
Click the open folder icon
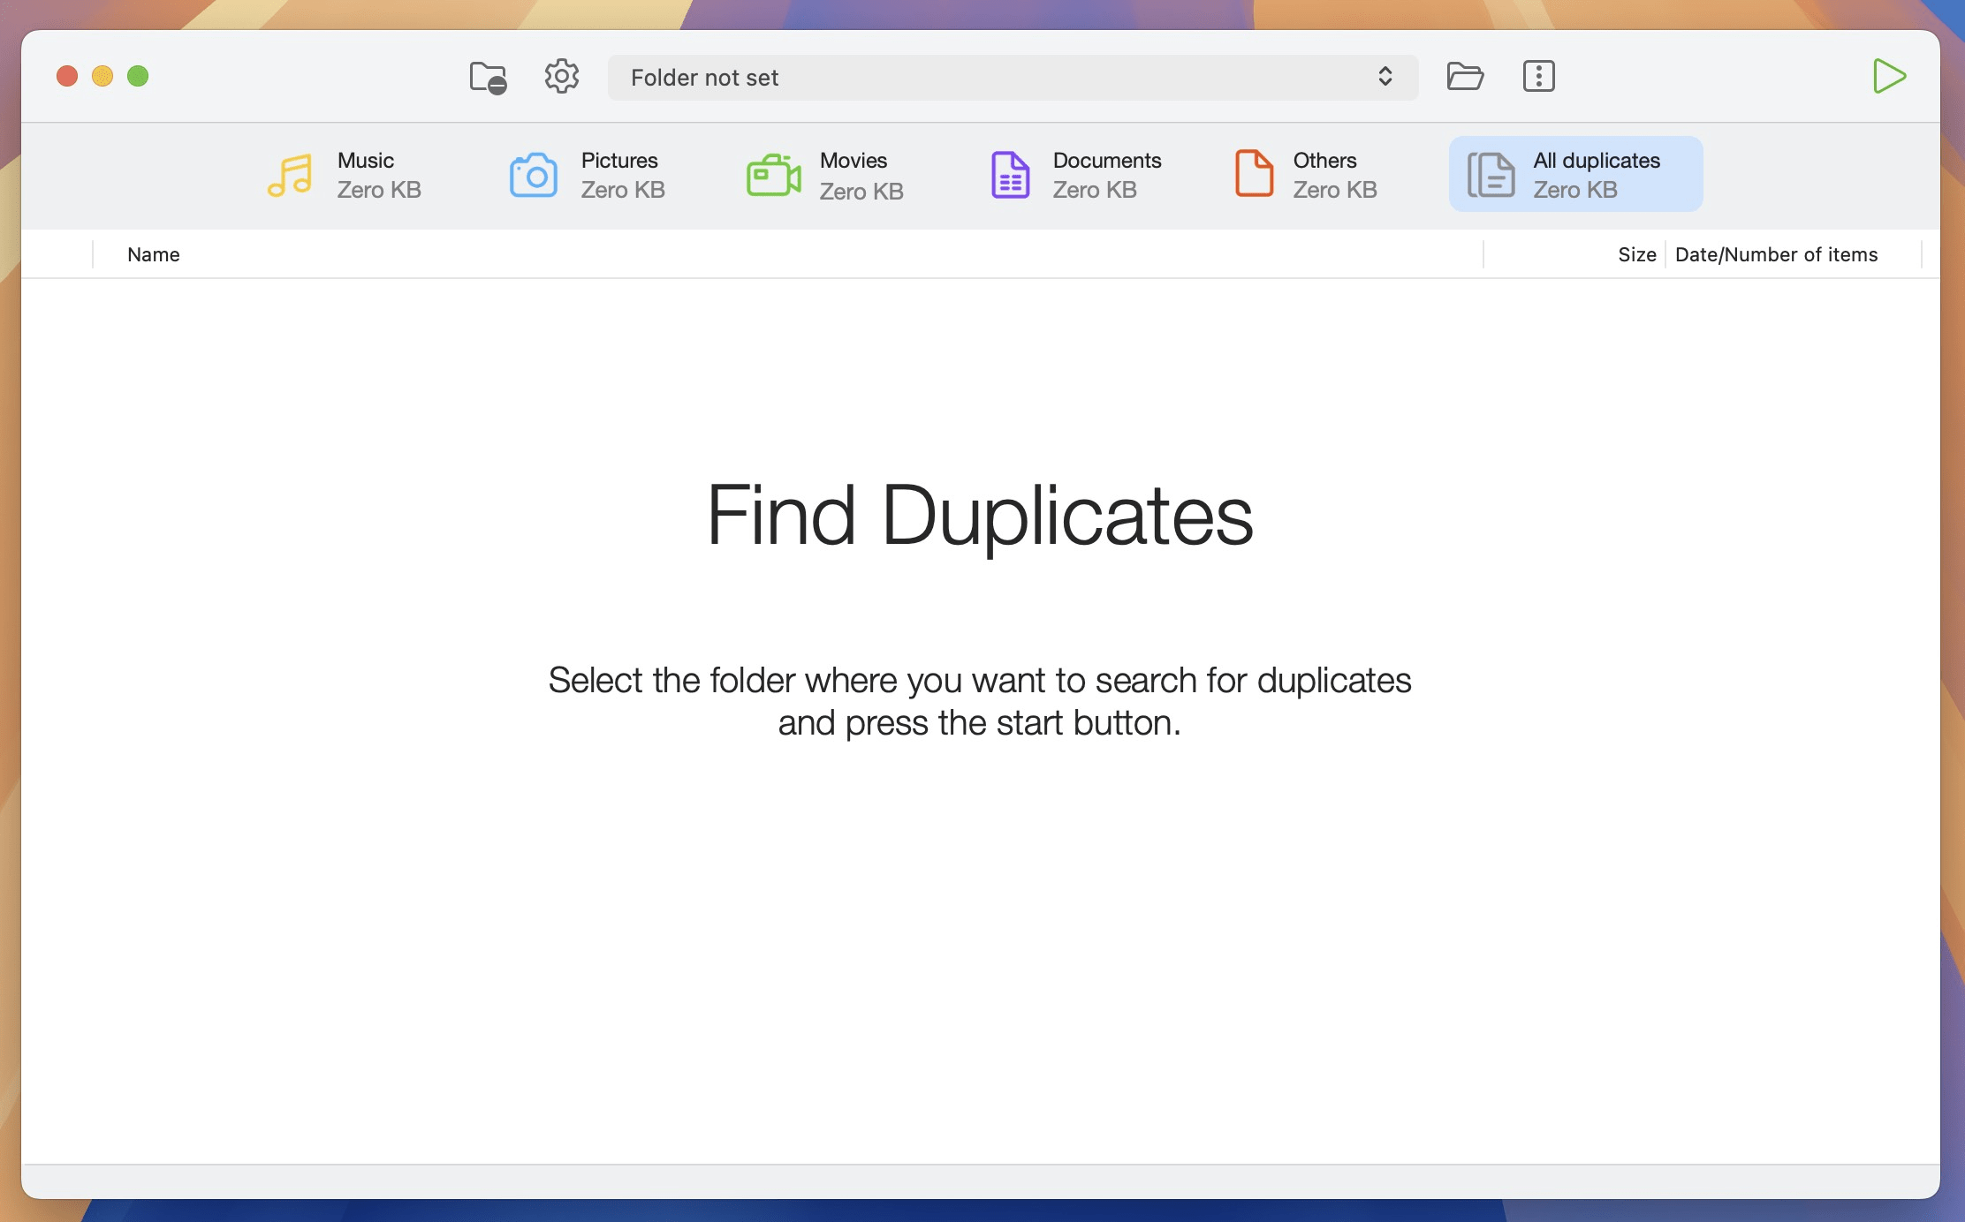pyautogui.click(x=1464, y=77)
